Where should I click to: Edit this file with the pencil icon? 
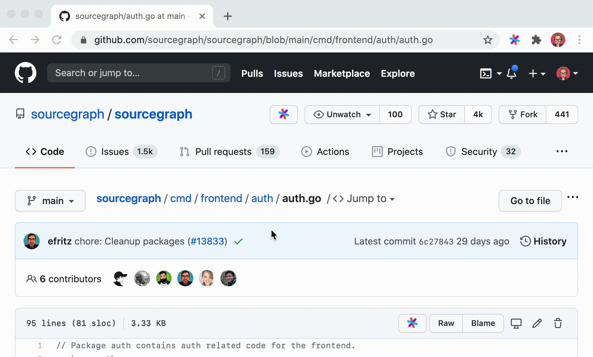tap(537, 323)
